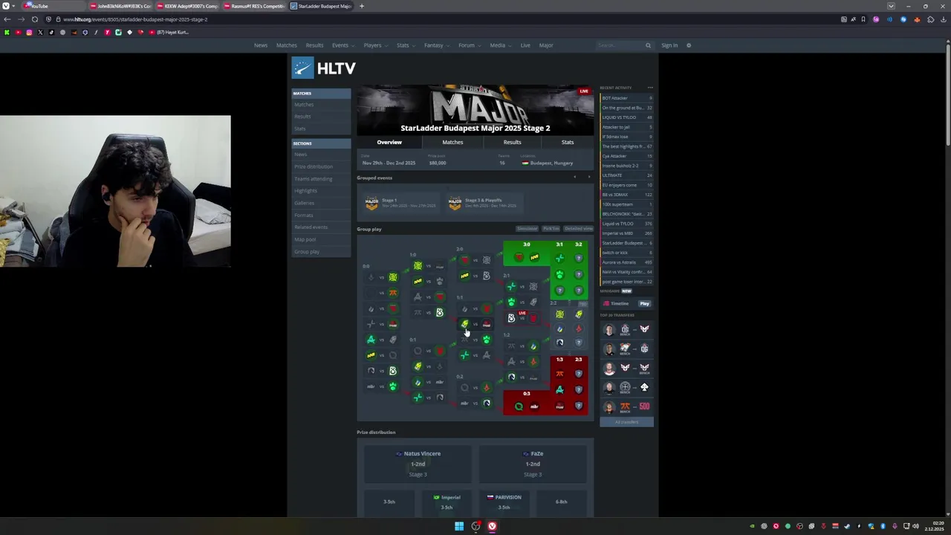Open the OBS taskbar icon
The height and width of the screenshot is (535, 951).
(475, 526)
